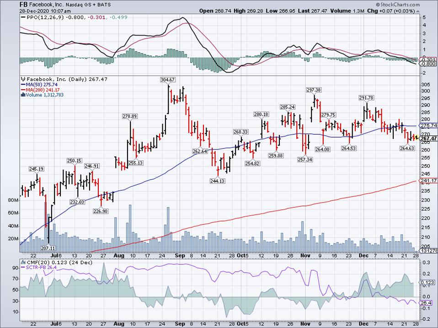Click the red MA(200) line swatch in legend
The height and width of the screenshot is (328, 438).
pos(23,90)
